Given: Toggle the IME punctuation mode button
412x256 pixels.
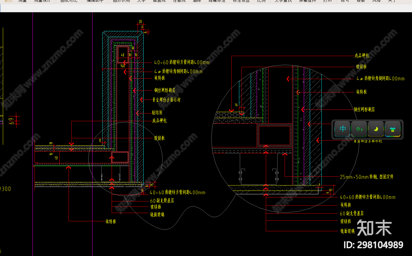Looking at the screenshot, I should coord(359,129).
